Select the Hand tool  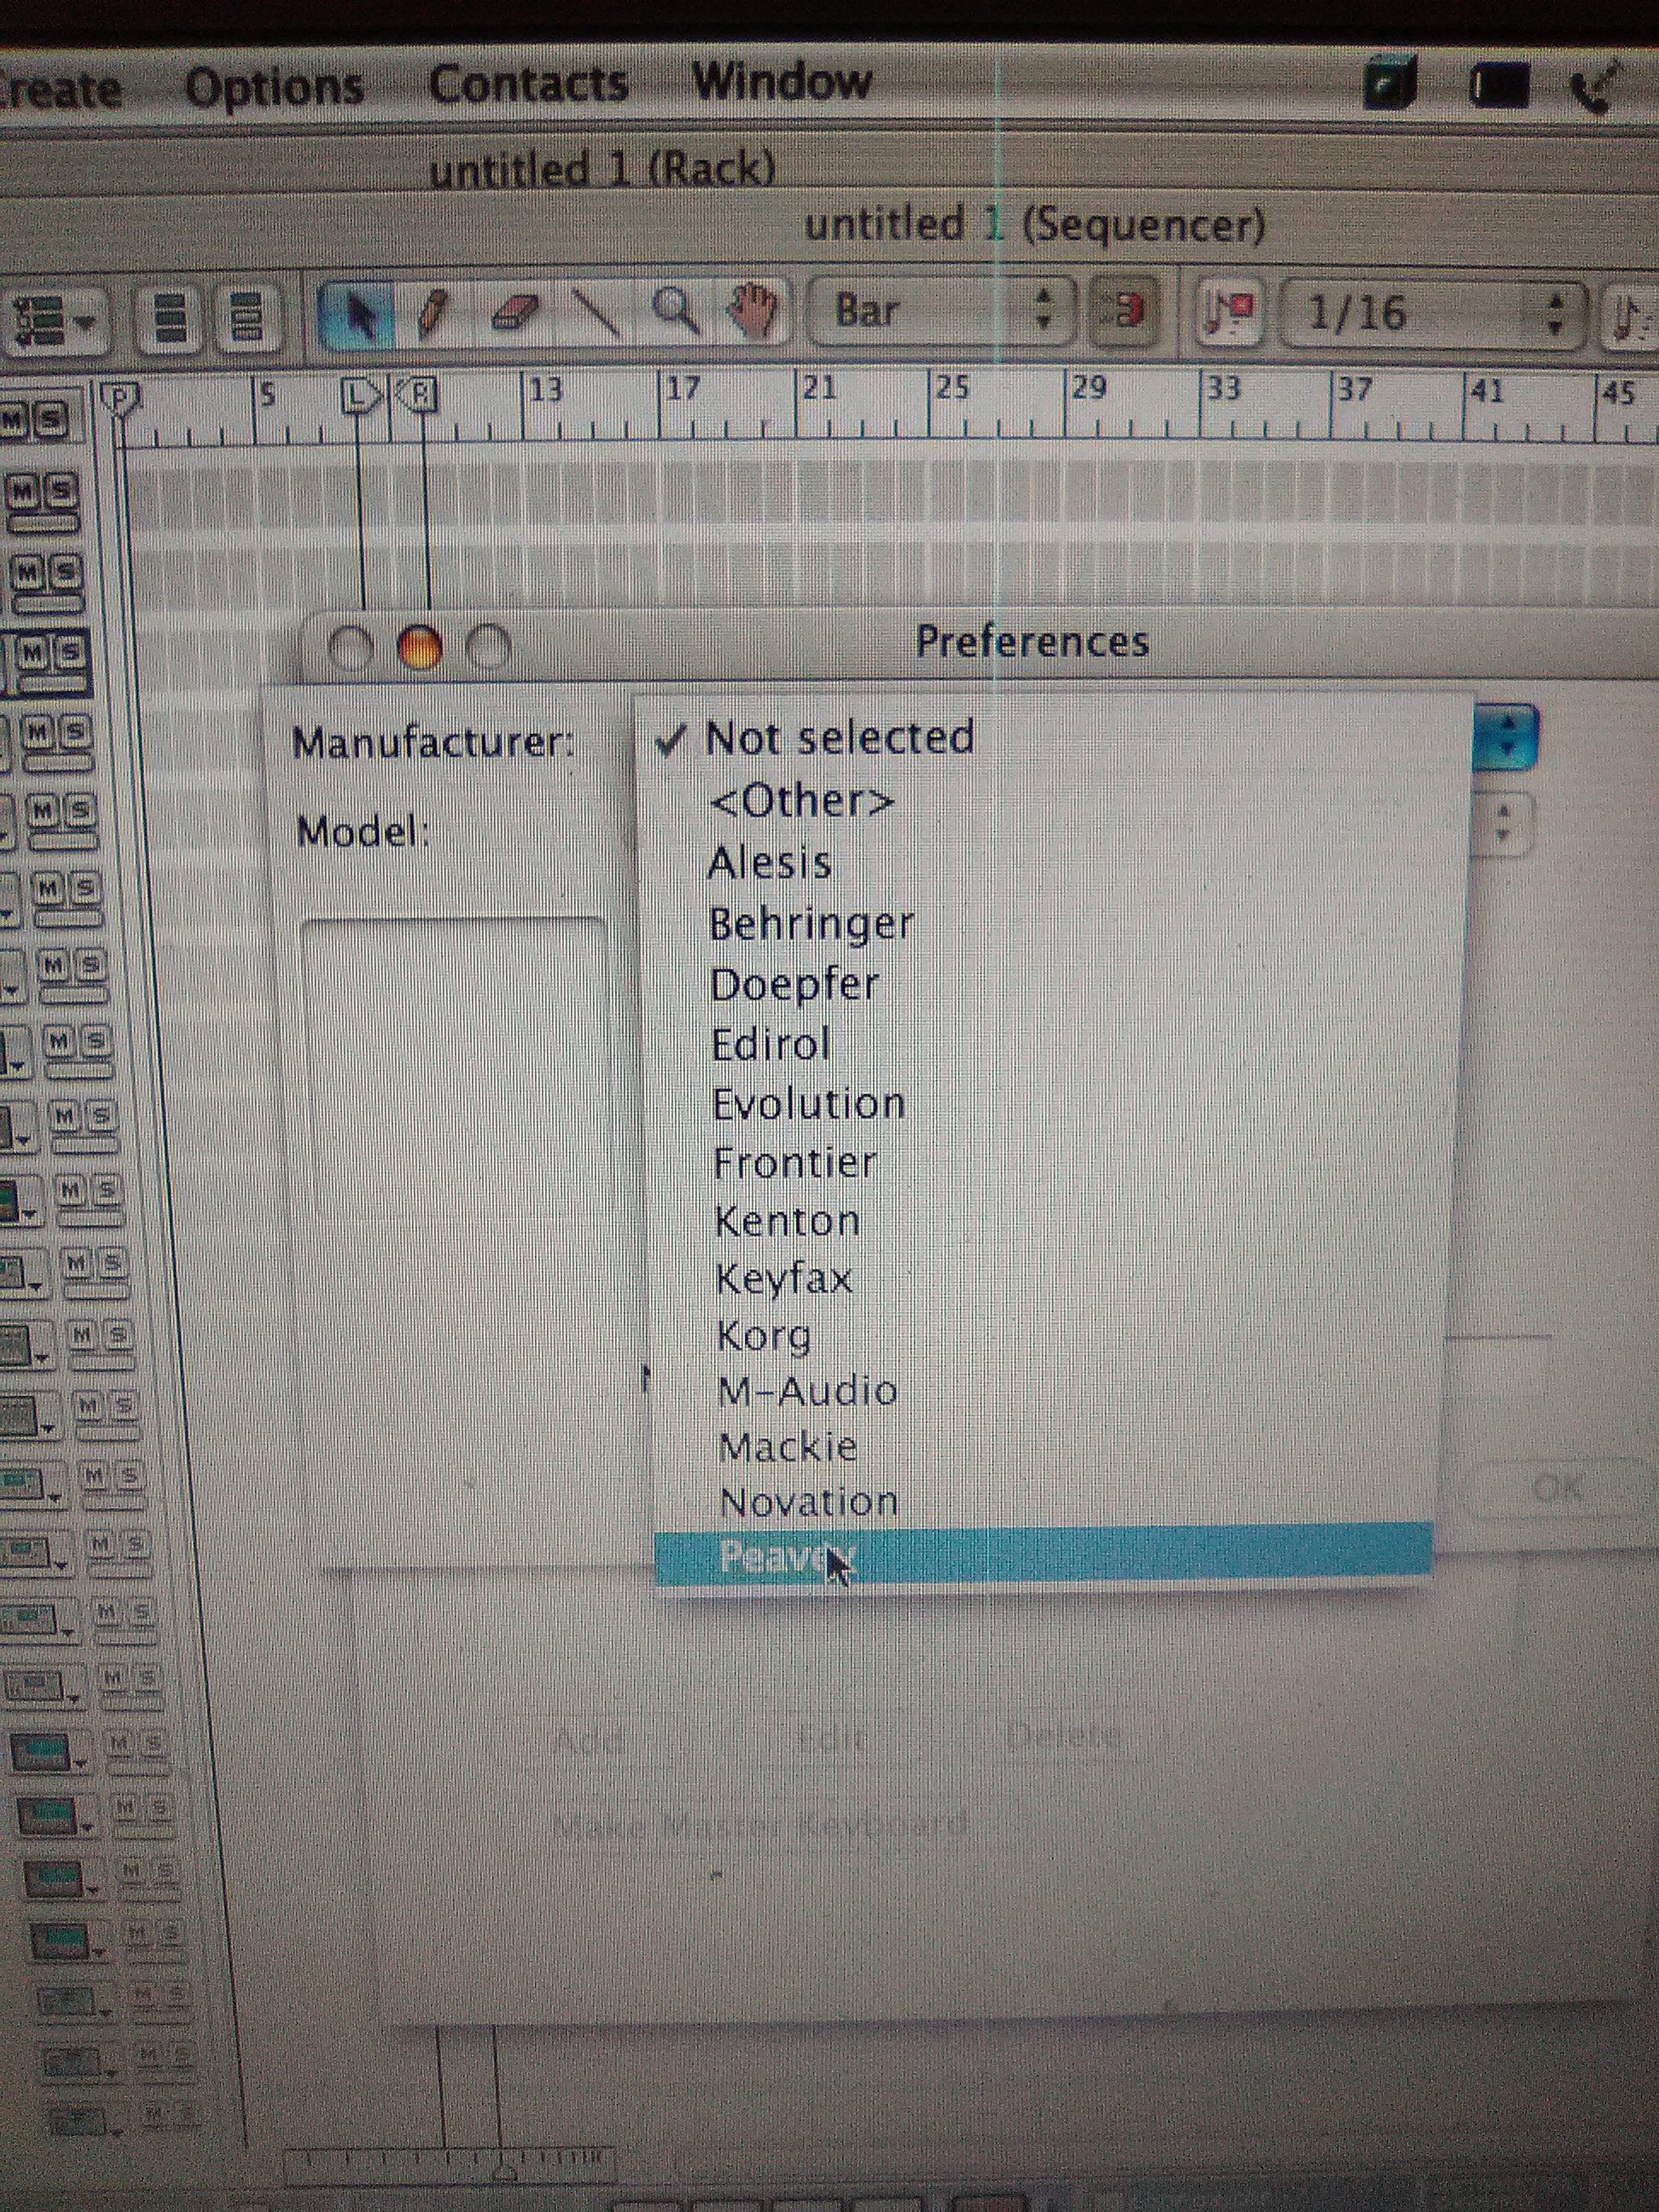752,311
